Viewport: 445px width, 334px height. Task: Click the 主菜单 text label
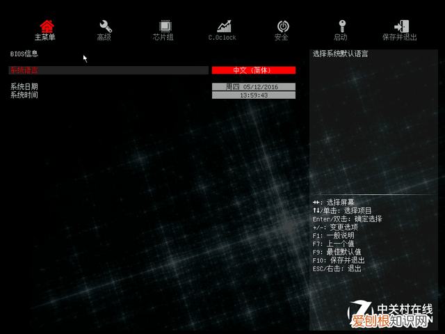click(45, 38)
